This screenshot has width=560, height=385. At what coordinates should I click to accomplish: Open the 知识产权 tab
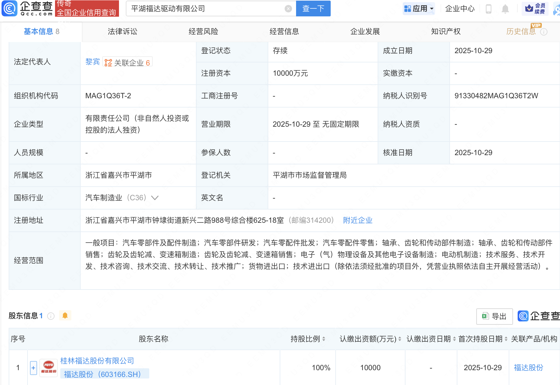(x=446, y=32)
